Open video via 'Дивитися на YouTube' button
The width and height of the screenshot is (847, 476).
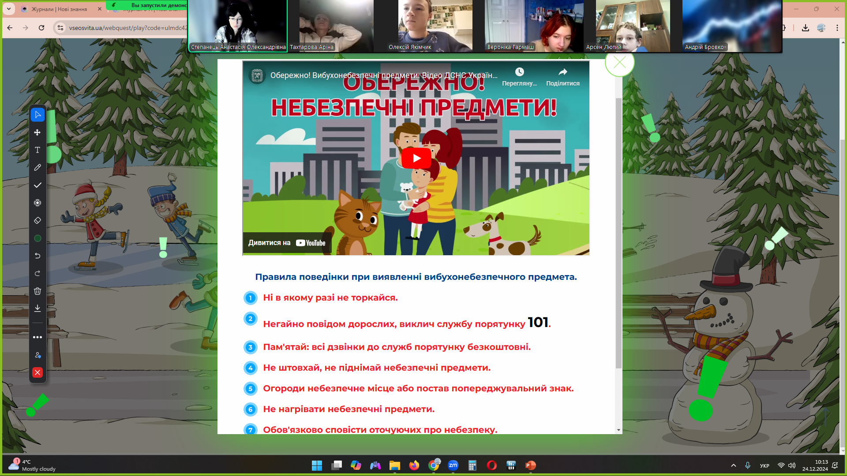287,243
